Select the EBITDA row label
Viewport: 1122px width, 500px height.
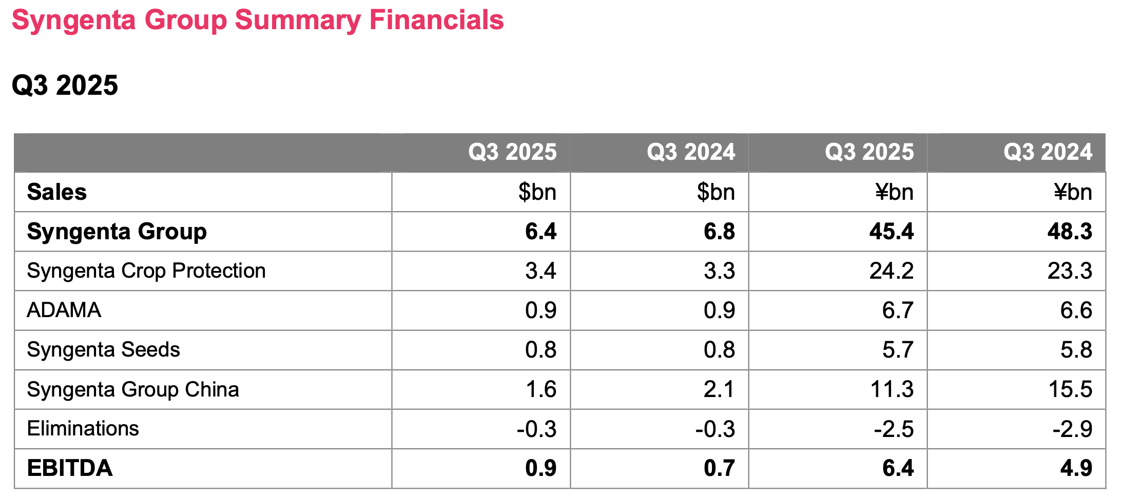tap(69, 468)
